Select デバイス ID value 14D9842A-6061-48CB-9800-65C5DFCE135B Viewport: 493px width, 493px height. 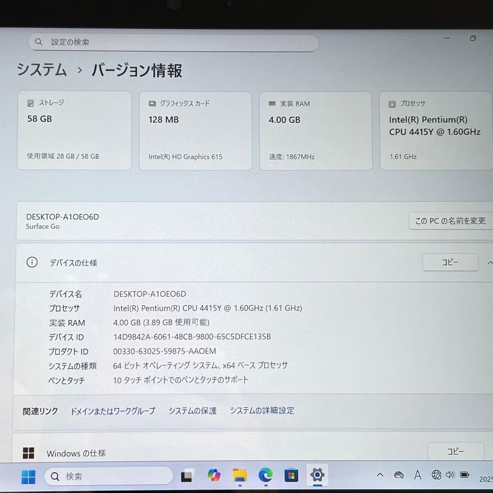[192, 337]
